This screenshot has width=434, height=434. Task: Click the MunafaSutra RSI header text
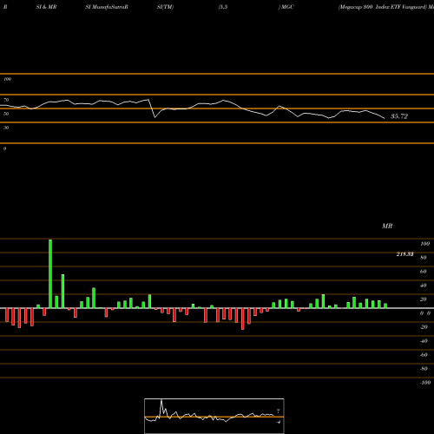point(107,7)
